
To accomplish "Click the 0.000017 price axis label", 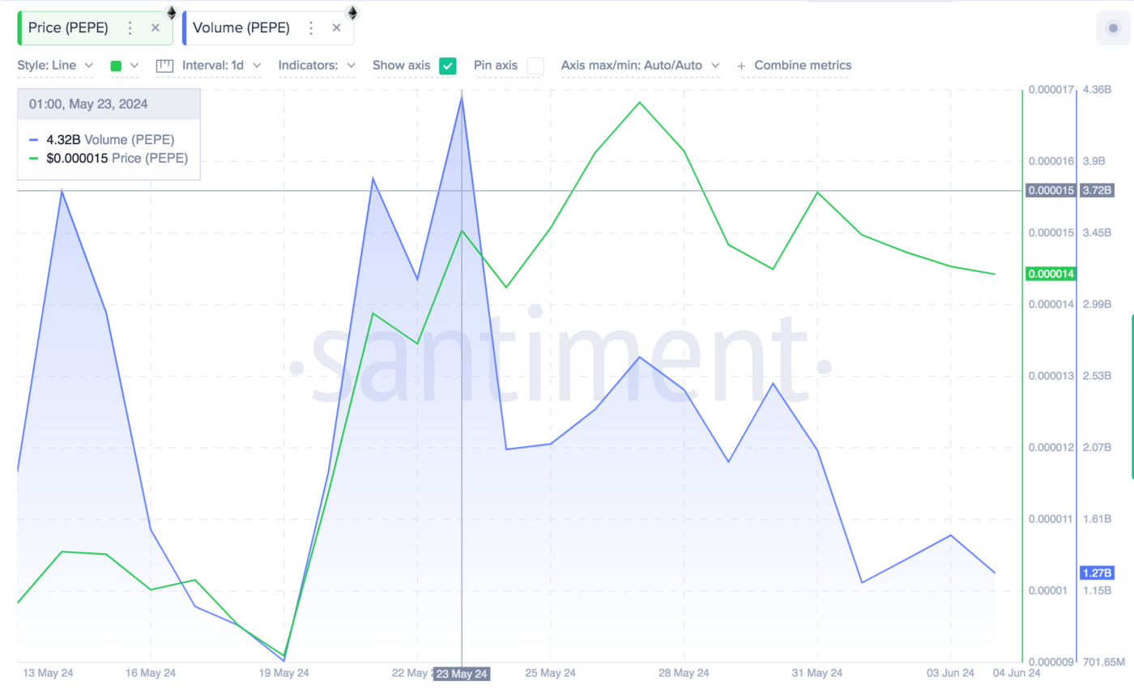I will [1051, 90].
